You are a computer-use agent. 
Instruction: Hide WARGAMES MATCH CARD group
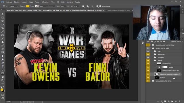point(148,81)
